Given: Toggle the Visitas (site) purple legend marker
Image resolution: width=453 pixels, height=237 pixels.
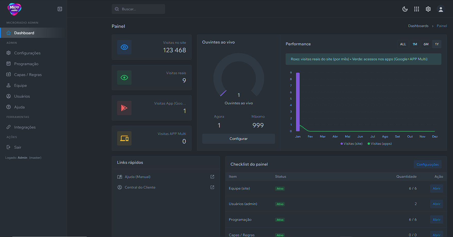Looking at the screenshot, I should point(342,144).
